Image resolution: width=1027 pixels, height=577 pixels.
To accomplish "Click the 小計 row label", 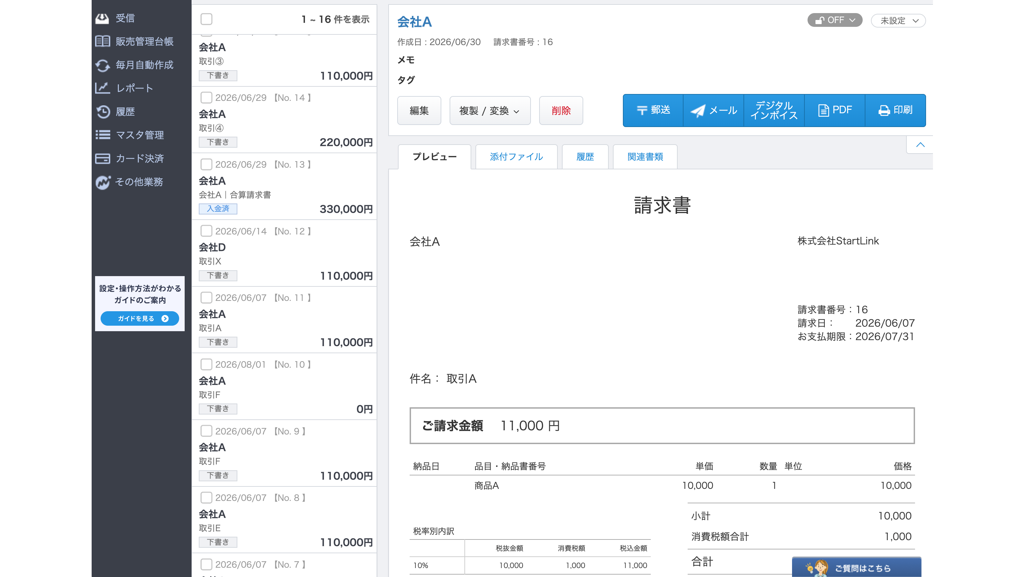I will coord(700,516).
